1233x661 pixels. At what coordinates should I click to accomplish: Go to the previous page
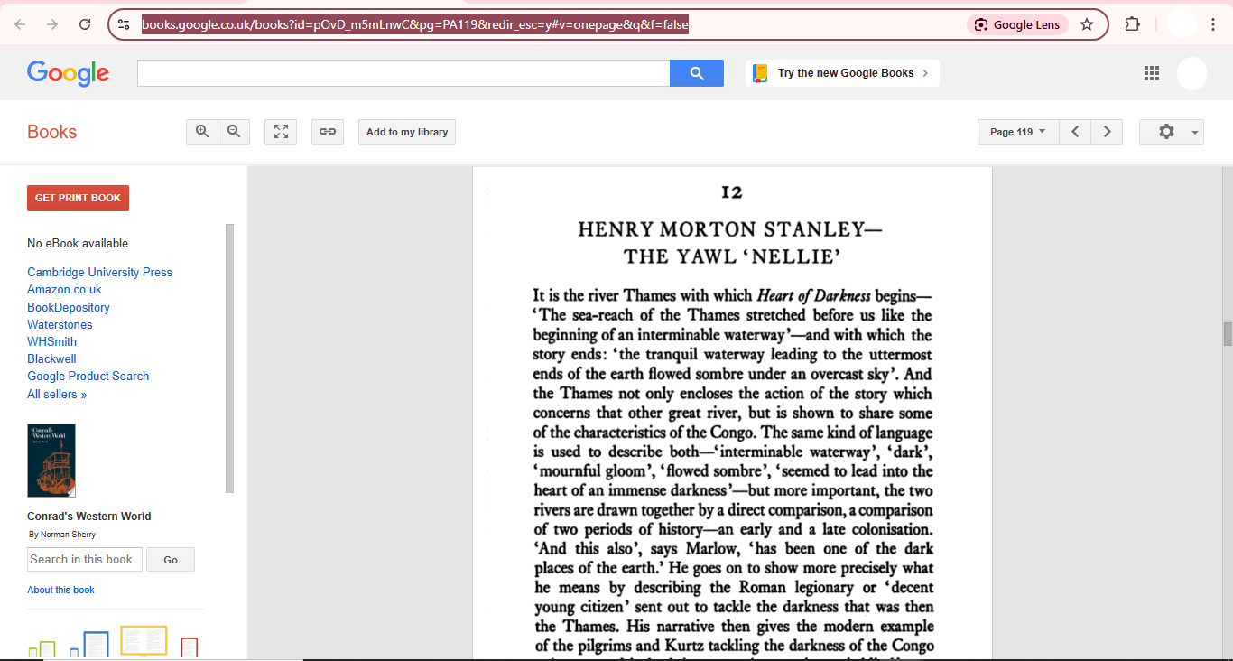[1075, 132]
